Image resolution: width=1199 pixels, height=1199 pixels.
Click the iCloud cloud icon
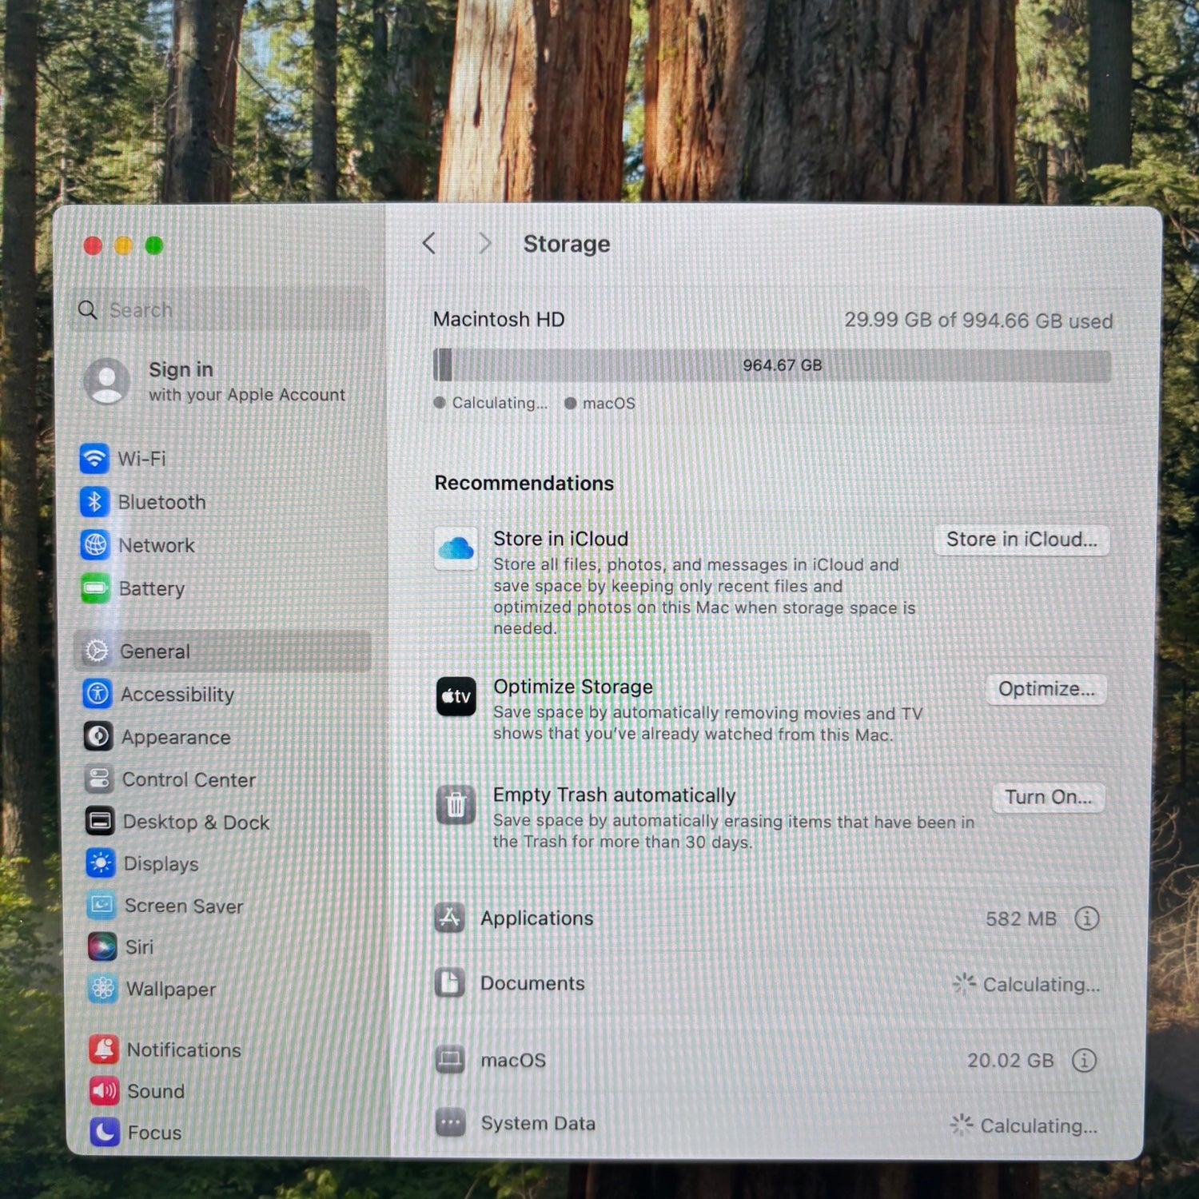pos(456,548)
